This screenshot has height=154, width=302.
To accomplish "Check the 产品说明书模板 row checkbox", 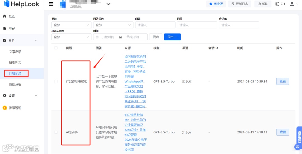I will 56,81.
